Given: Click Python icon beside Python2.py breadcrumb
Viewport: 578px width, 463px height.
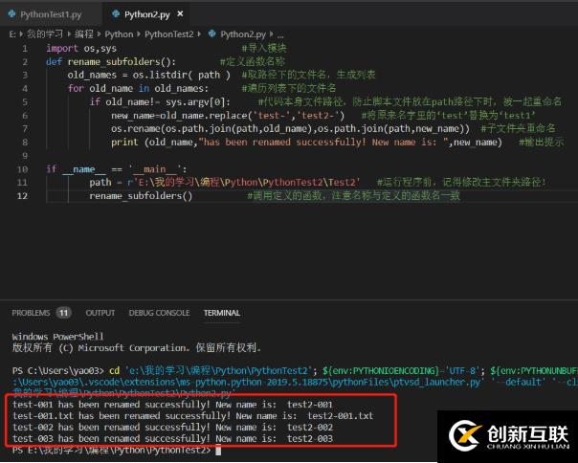Looking at the screenshot, I should pos(211,33).
